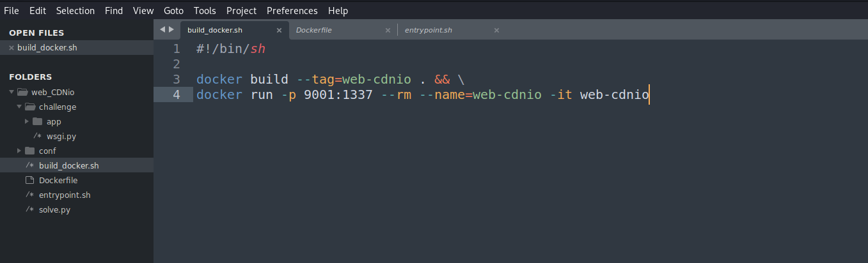Click the web_CDNio folder icon
Screen dimensions: 868x263
[22, 92]
